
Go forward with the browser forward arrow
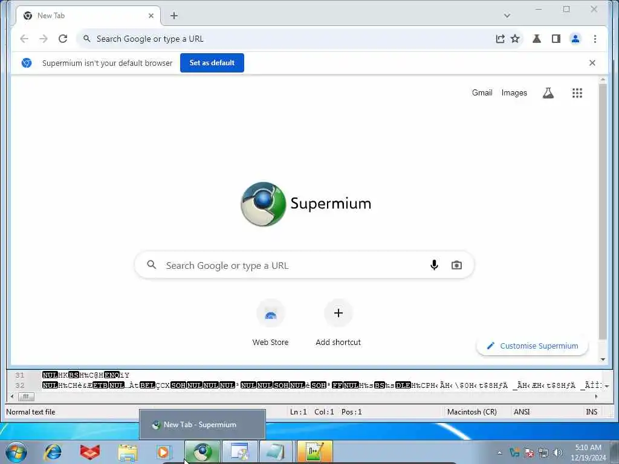click(44, 39)
